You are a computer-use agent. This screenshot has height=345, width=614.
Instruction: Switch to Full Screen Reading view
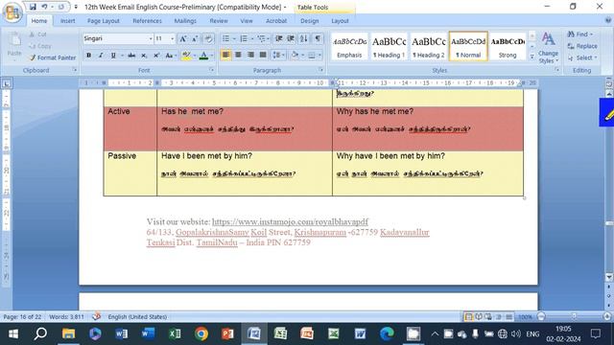click(479, 316)
